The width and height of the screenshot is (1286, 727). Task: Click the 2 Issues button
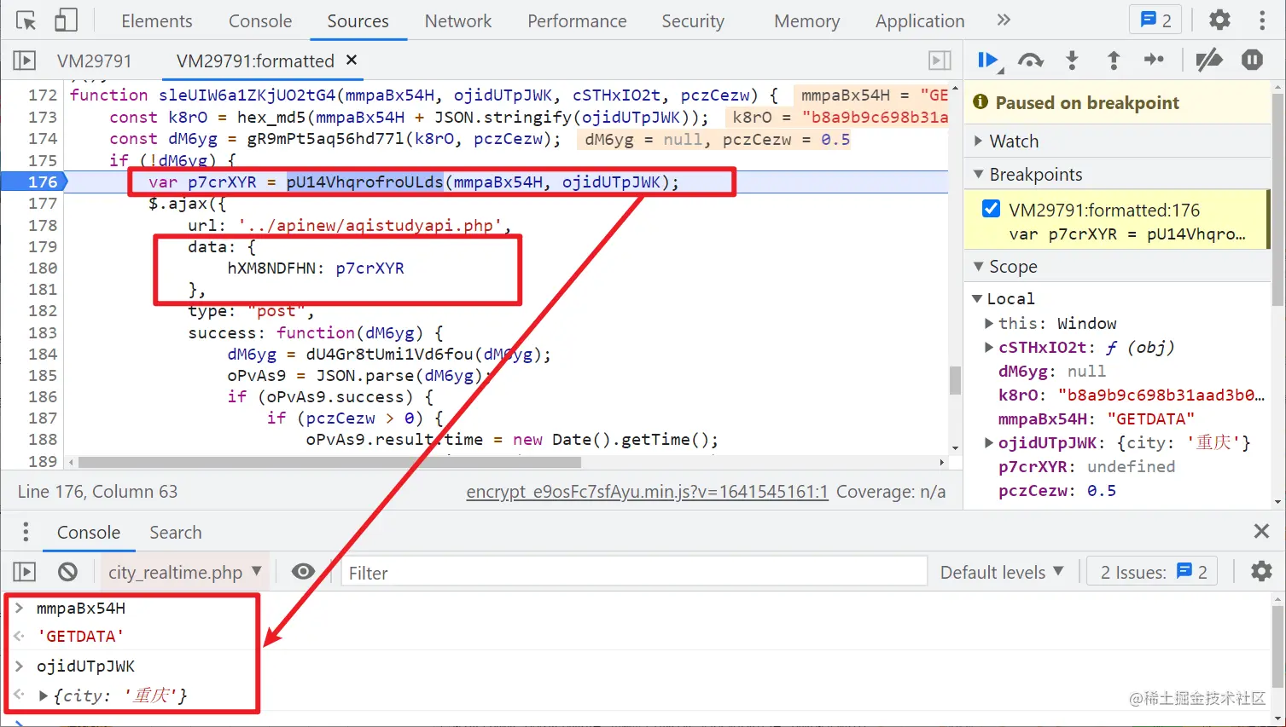click(1154, 572)
